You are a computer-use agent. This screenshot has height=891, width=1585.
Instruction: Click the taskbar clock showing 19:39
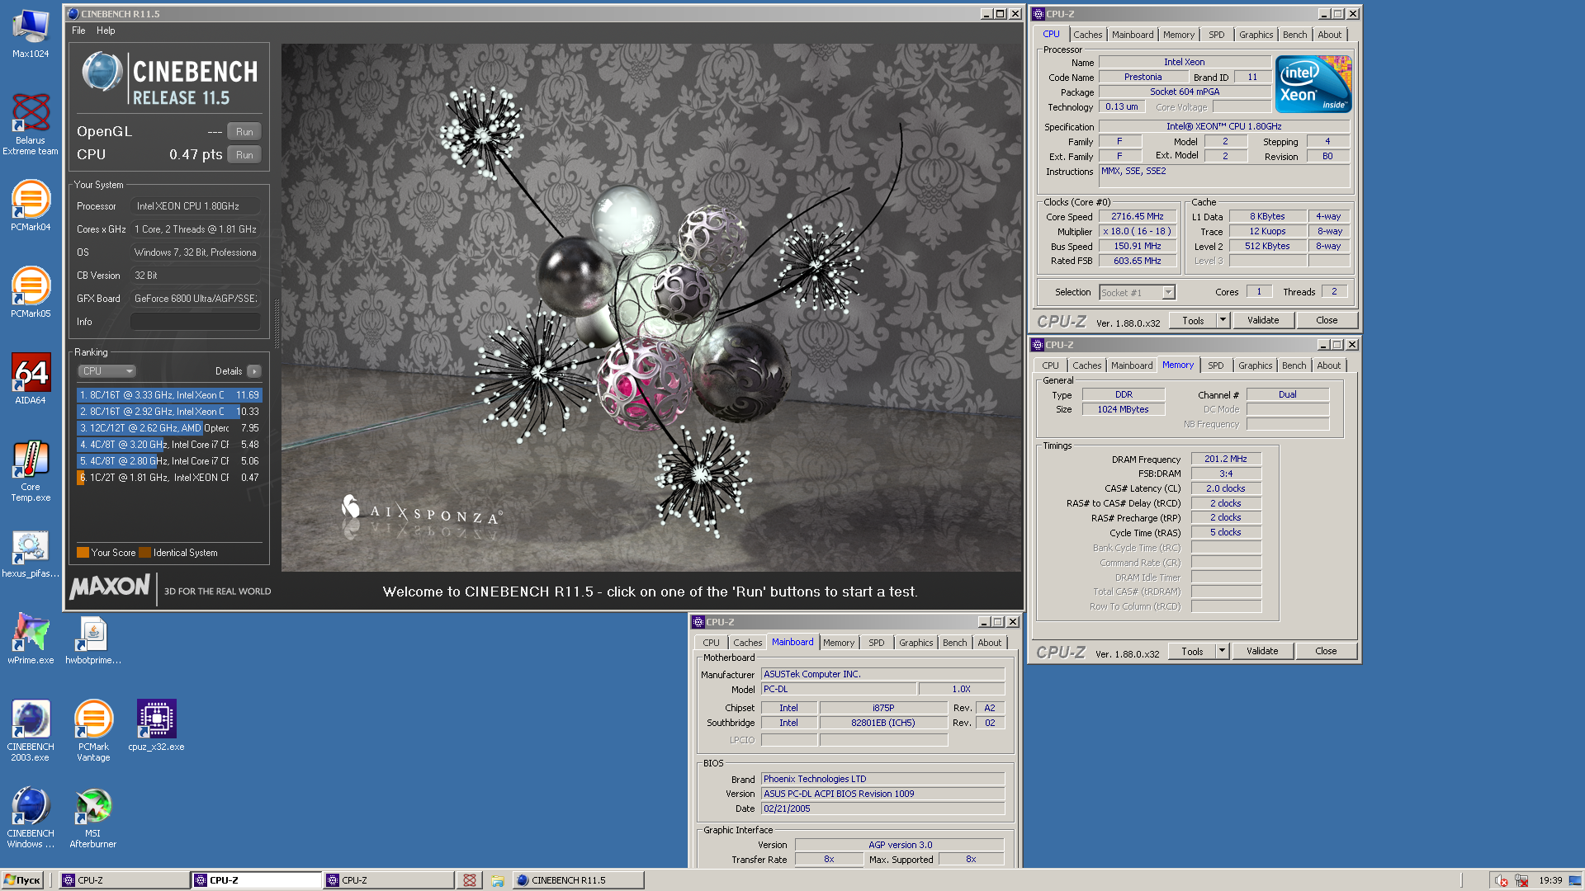[1550, 880]
